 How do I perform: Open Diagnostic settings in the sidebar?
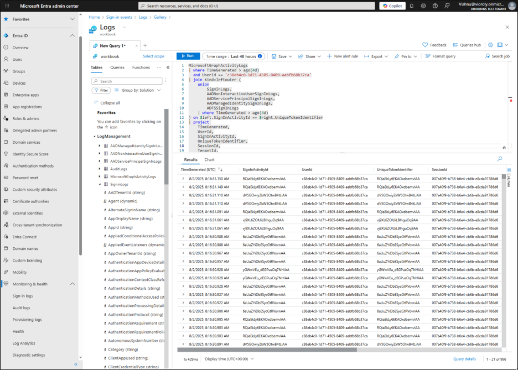29,355
